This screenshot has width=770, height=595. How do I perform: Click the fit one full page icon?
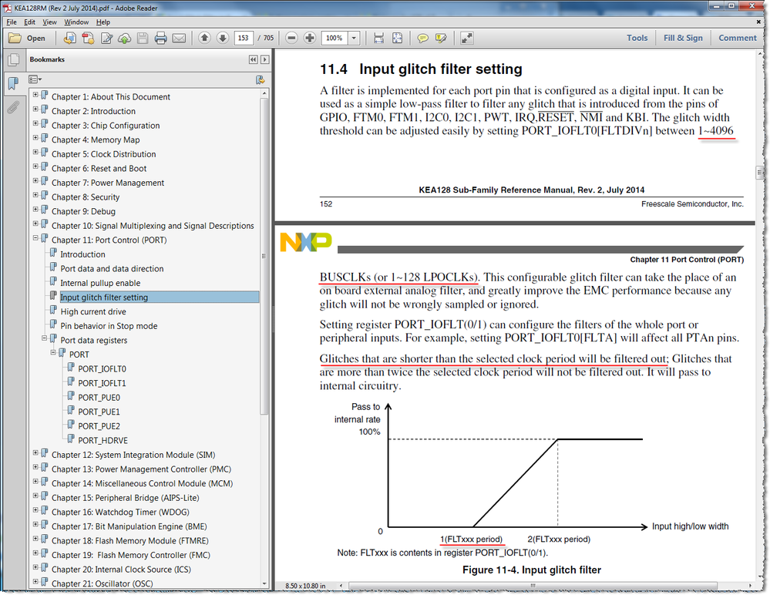point(397,38)
